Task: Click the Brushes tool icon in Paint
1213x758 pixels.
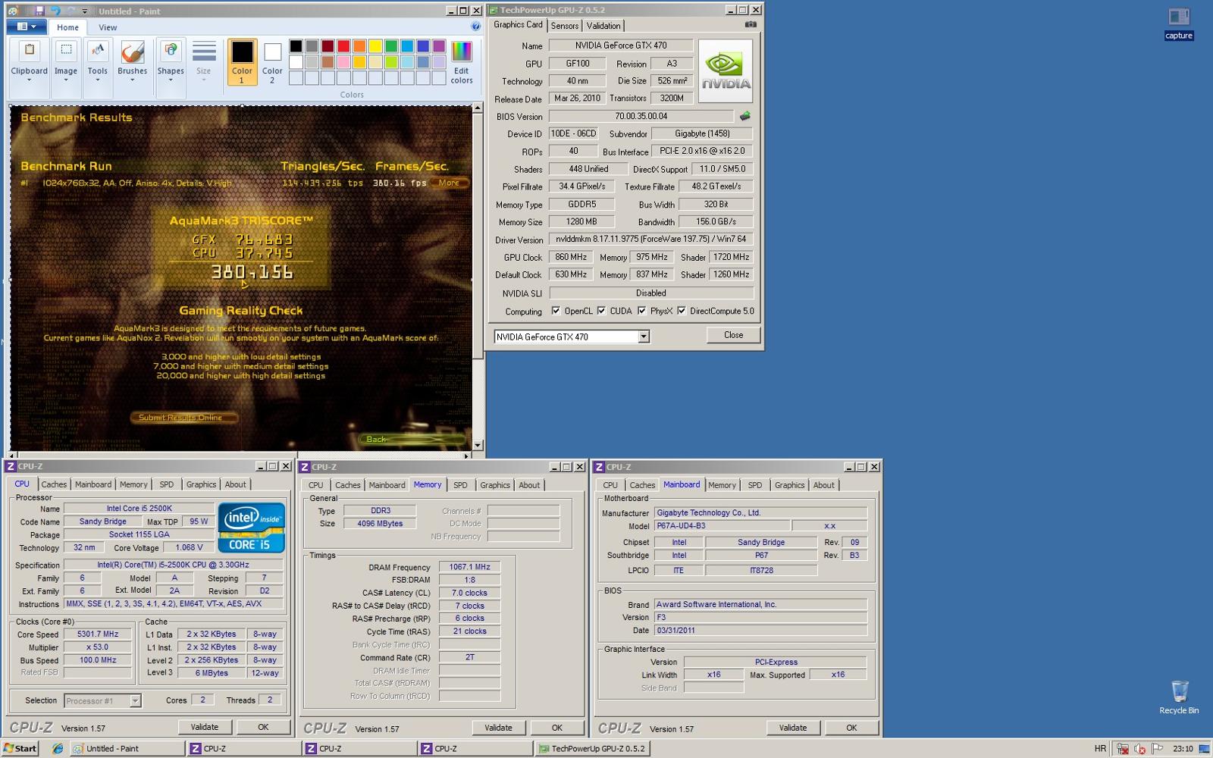Action: [132, 52]
